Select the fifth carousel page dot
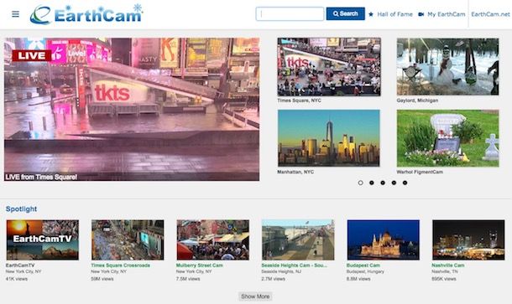The width and height of the screenshot is (512, 304). coord(405,183)
